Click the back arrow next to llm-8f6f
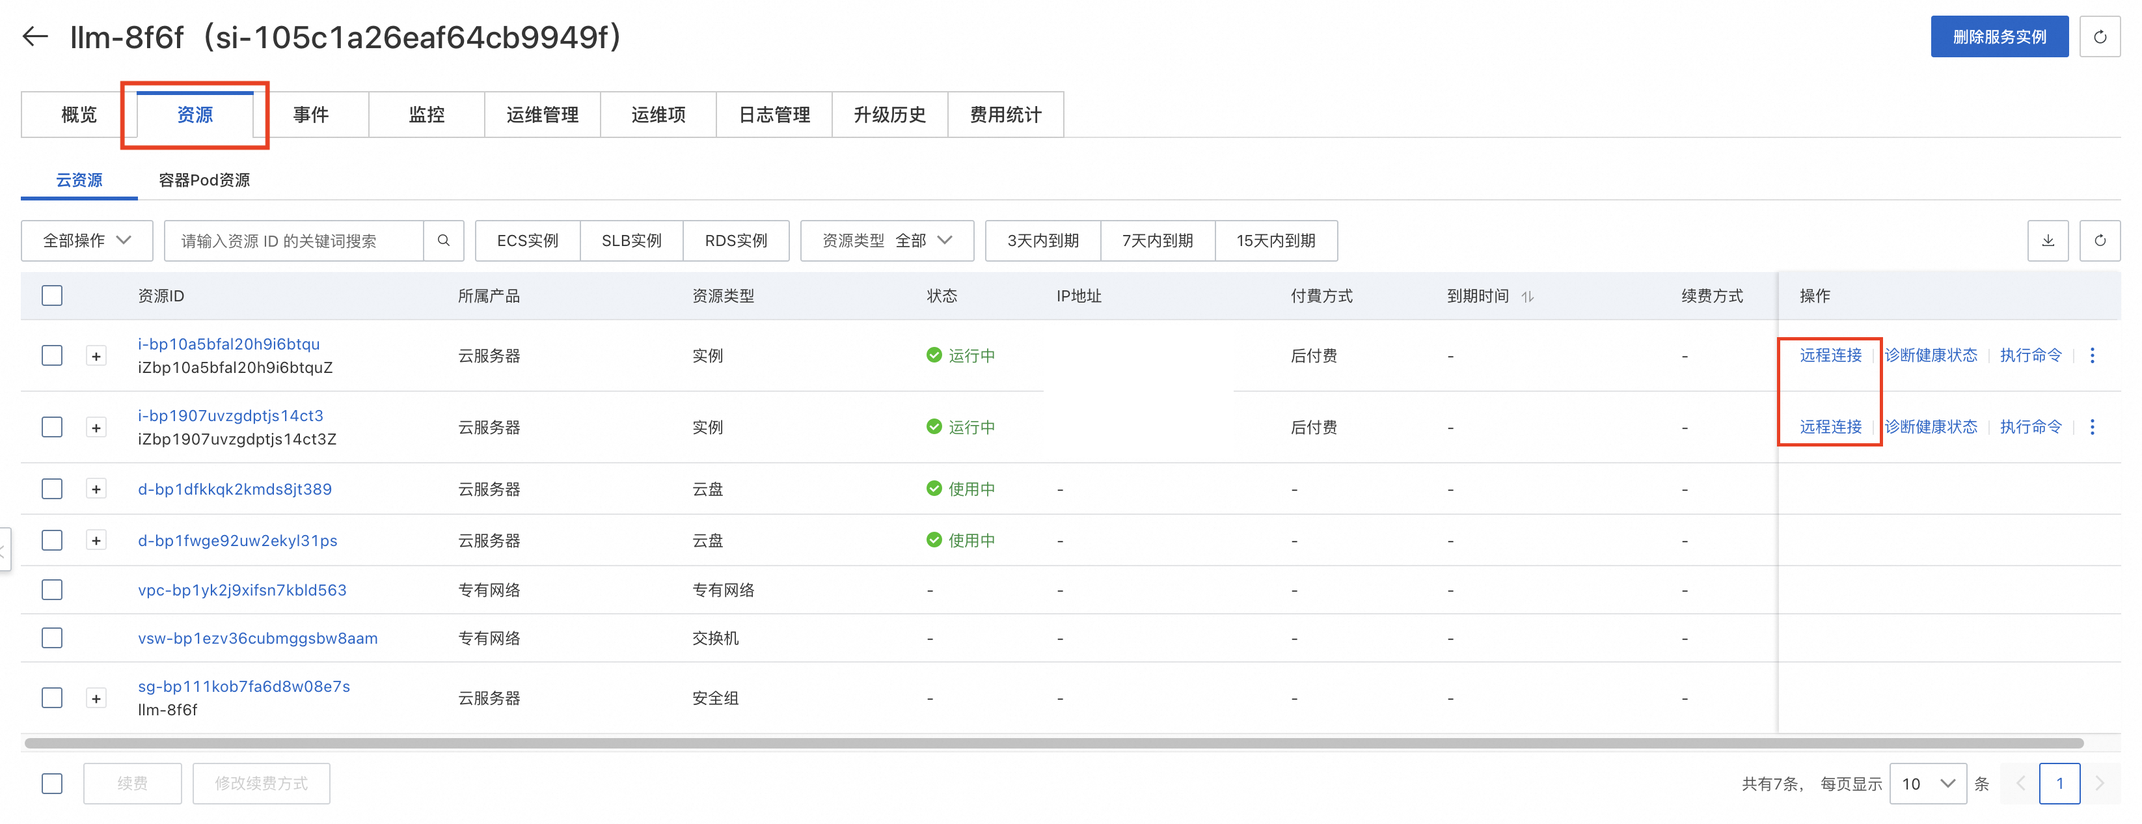The width and height of the screenshot is (2142, 824). click(x=35, y=36)
